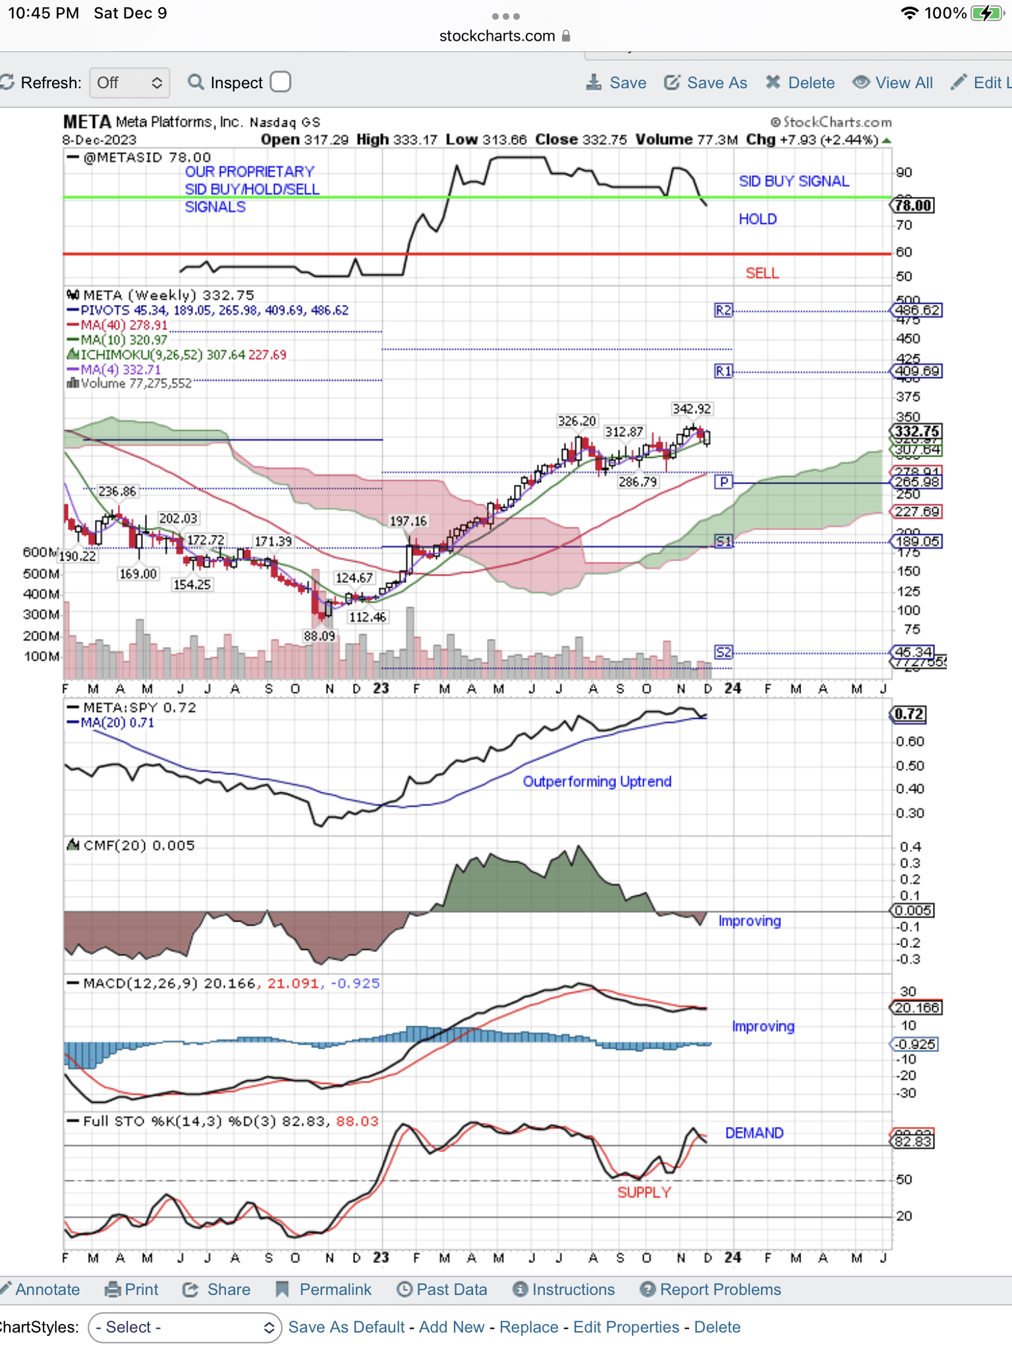The width and height of the screenshot is (1012, 1349).
Task: Click the HOLD annotation label
Action: click(758, 219)
